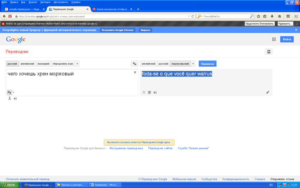Clear the source text with the X
The width and height of the screenshot is (300, 188).
pyautogui.click(x=135, y=72)
